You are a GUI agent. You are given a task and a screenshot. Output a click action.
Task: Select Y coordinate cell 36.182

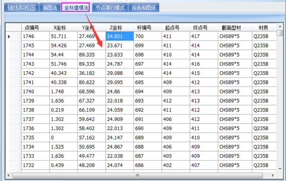tap(92, 73)
